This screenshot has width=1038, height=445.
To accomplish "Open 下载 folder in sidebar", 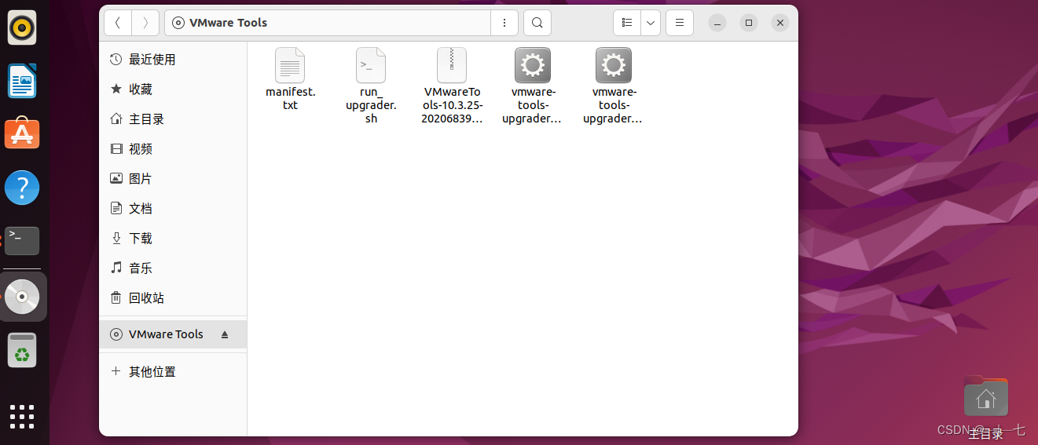I will point(173,239).
